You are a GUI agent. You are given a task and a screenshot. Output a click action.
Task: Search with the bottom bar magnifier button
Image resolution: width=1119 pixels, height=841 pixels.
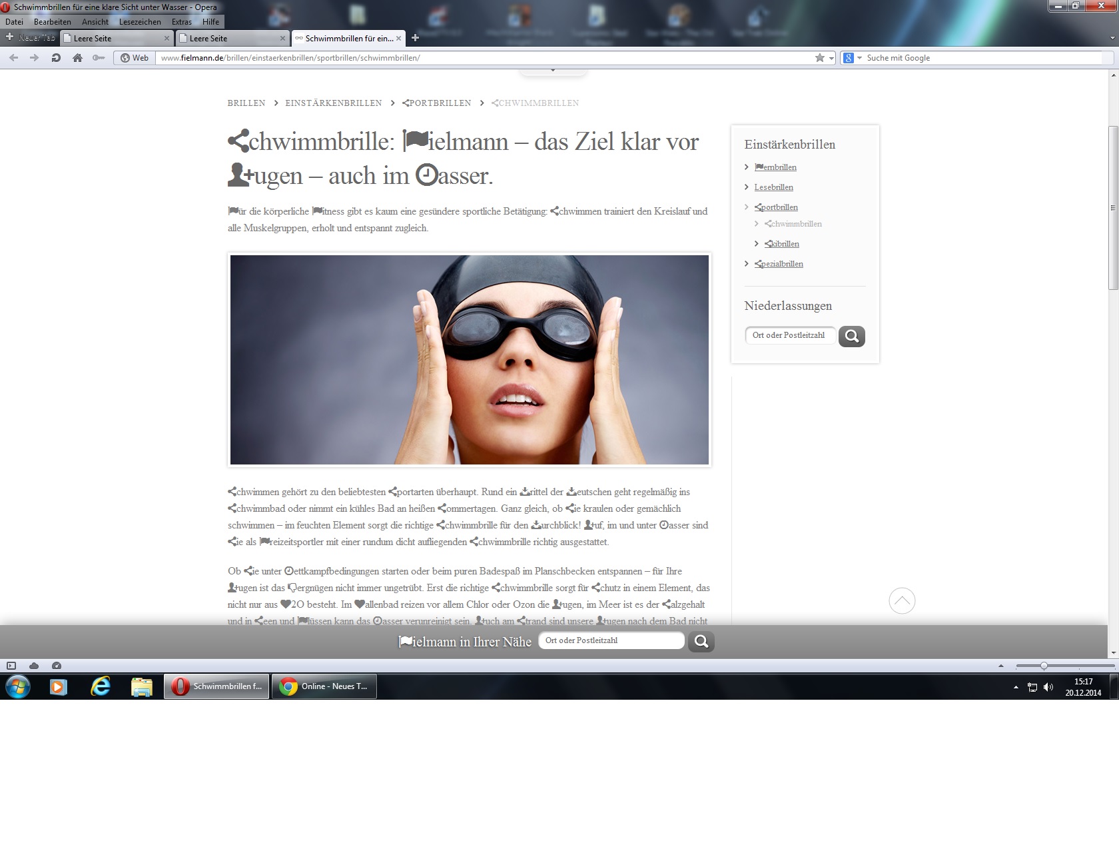pos(701,641)
